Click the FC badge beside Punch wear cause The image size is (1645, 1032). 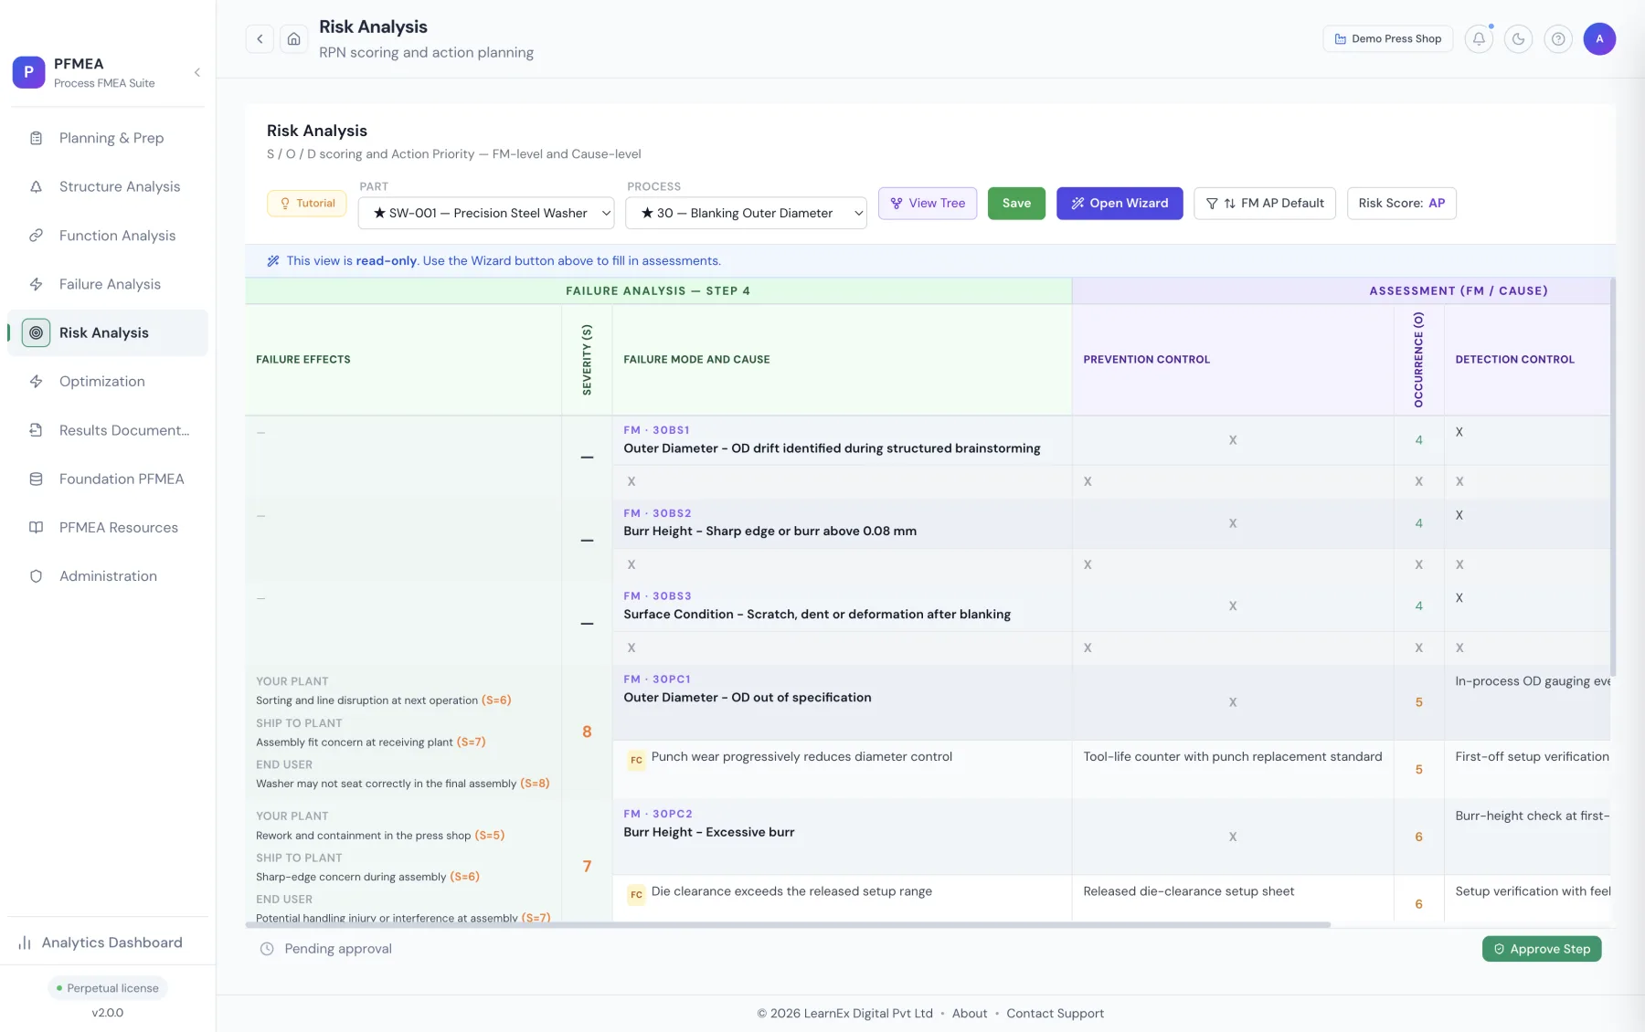(636, 760)
